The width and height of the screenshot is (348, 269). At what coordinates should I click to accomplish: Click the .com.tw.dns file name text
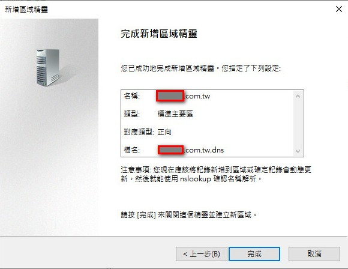[x=204, y=150]
